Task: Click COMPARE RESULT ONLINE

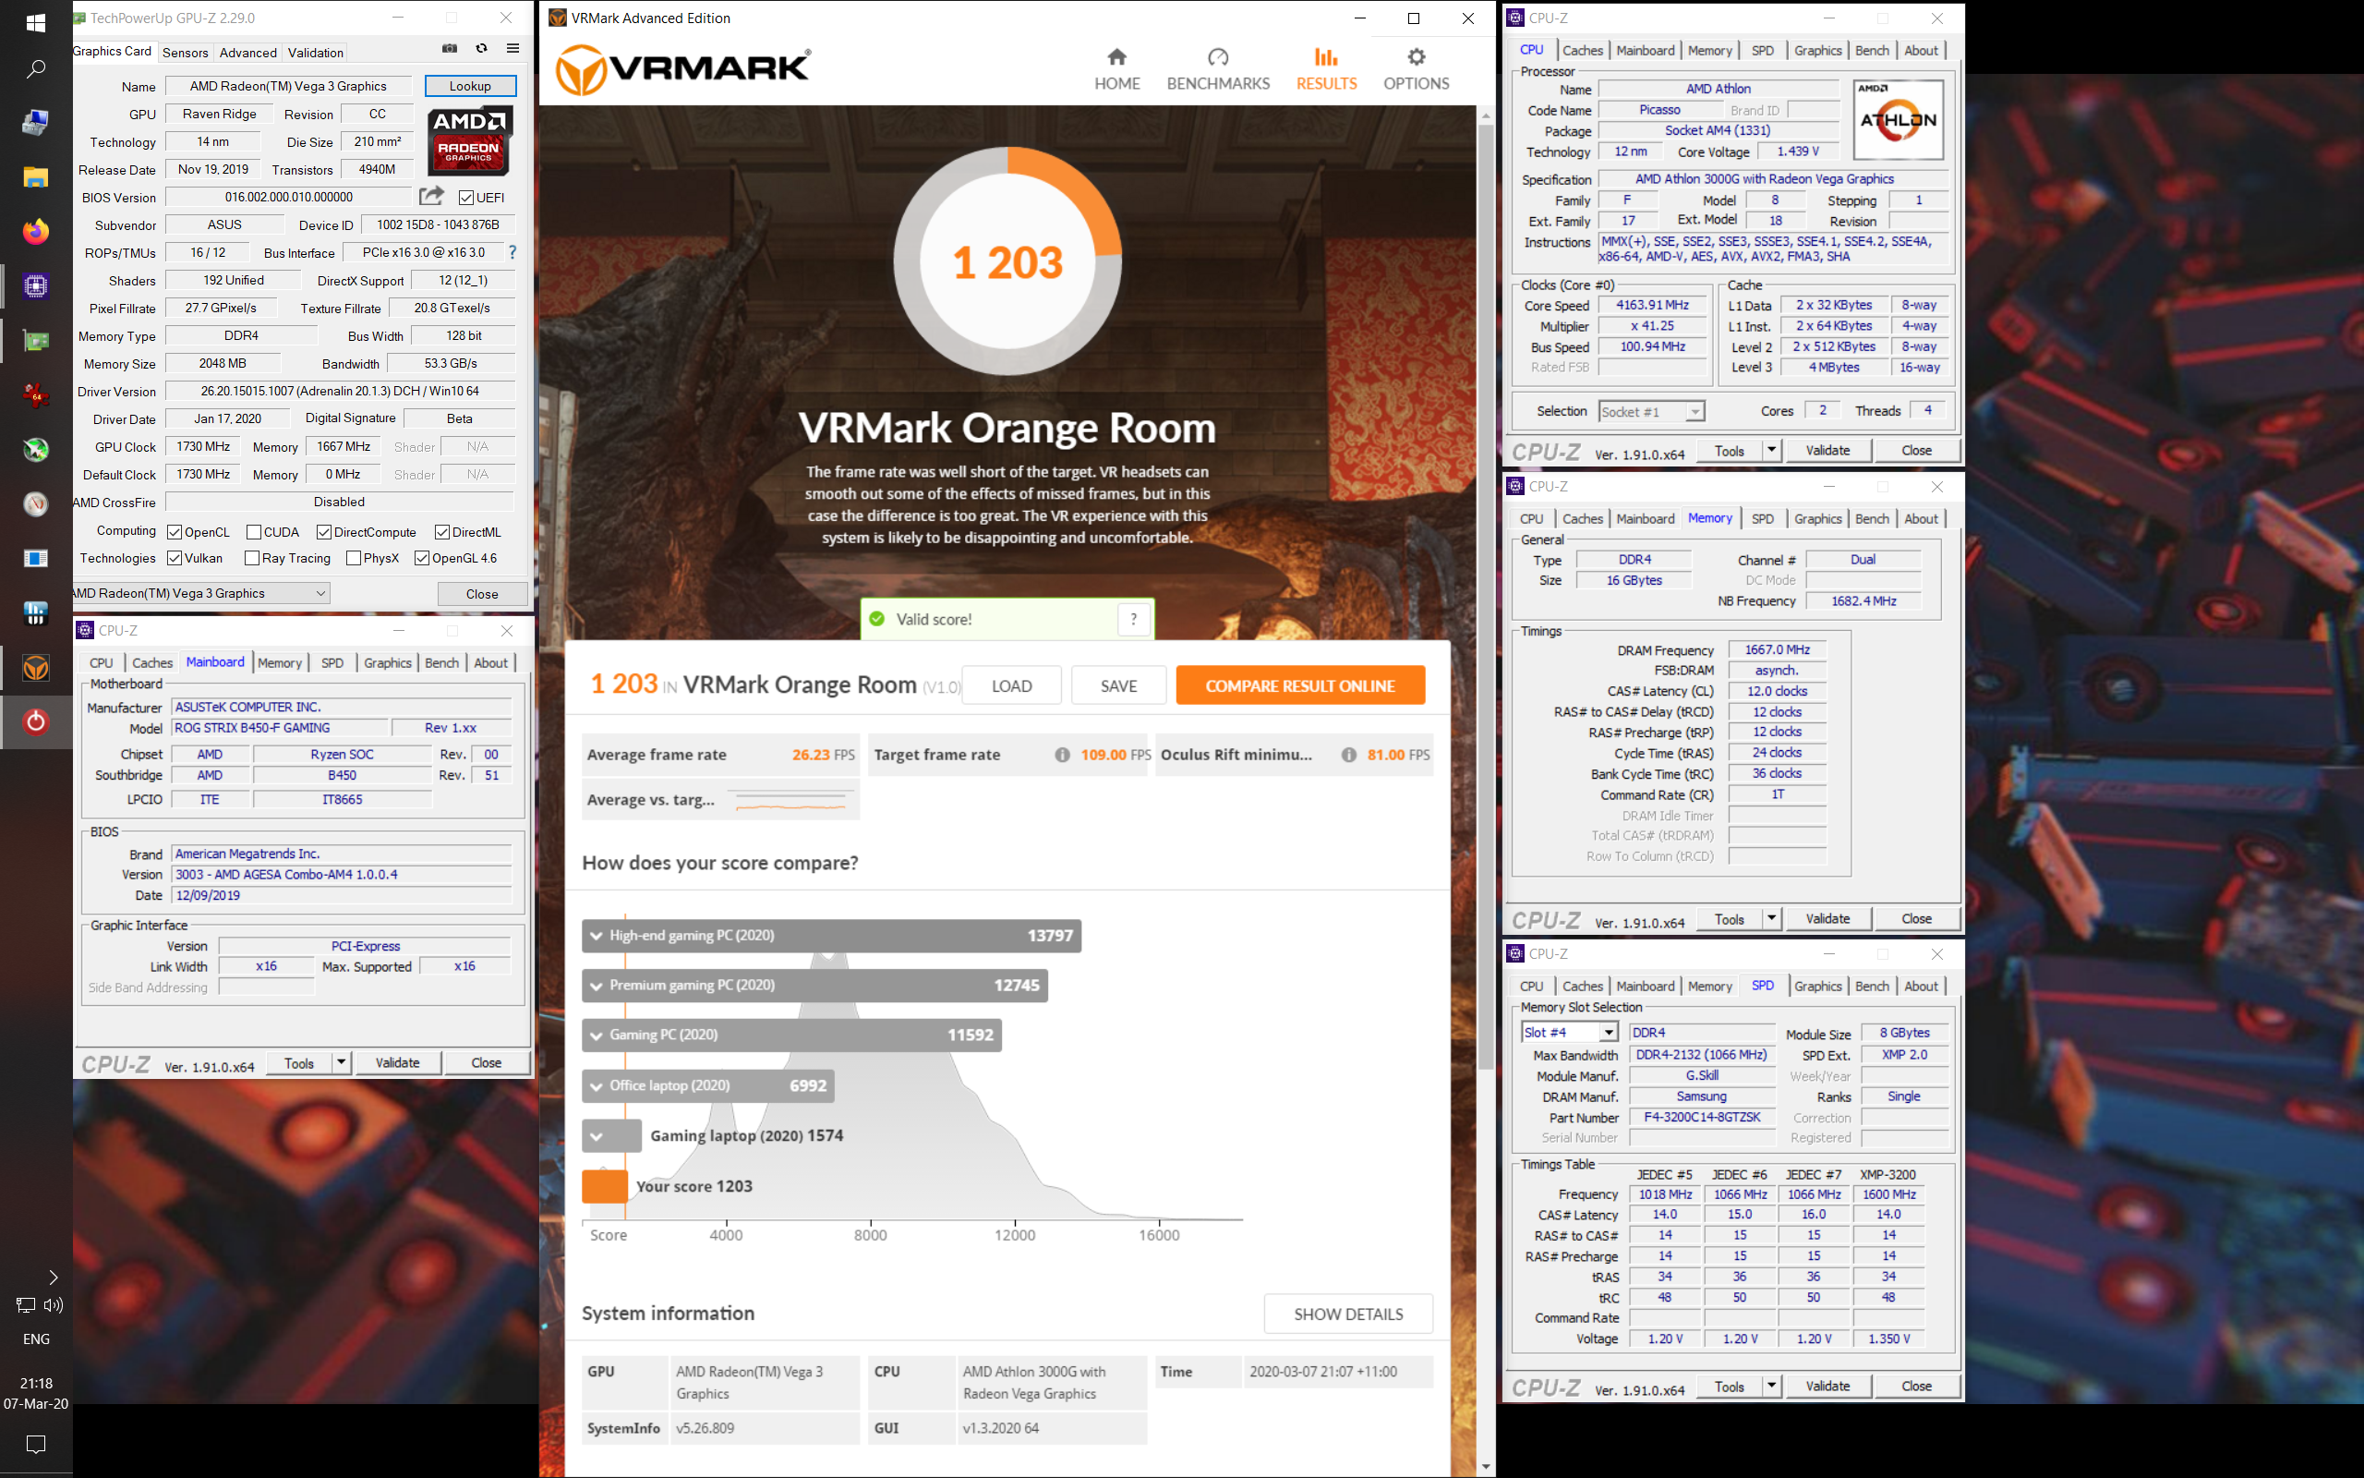Action: pyautogui.click(x=1300, y=685)
